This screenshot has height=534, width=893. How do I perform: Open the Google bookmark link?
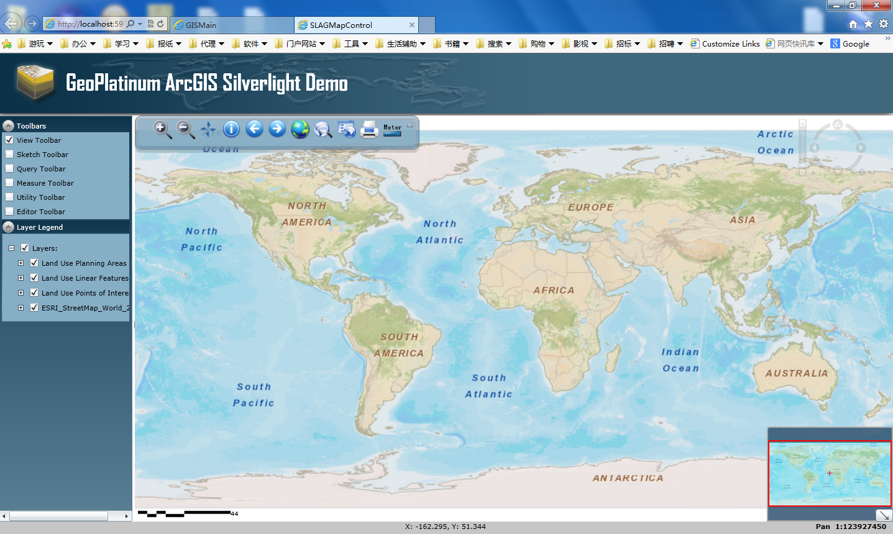point(850,43)
